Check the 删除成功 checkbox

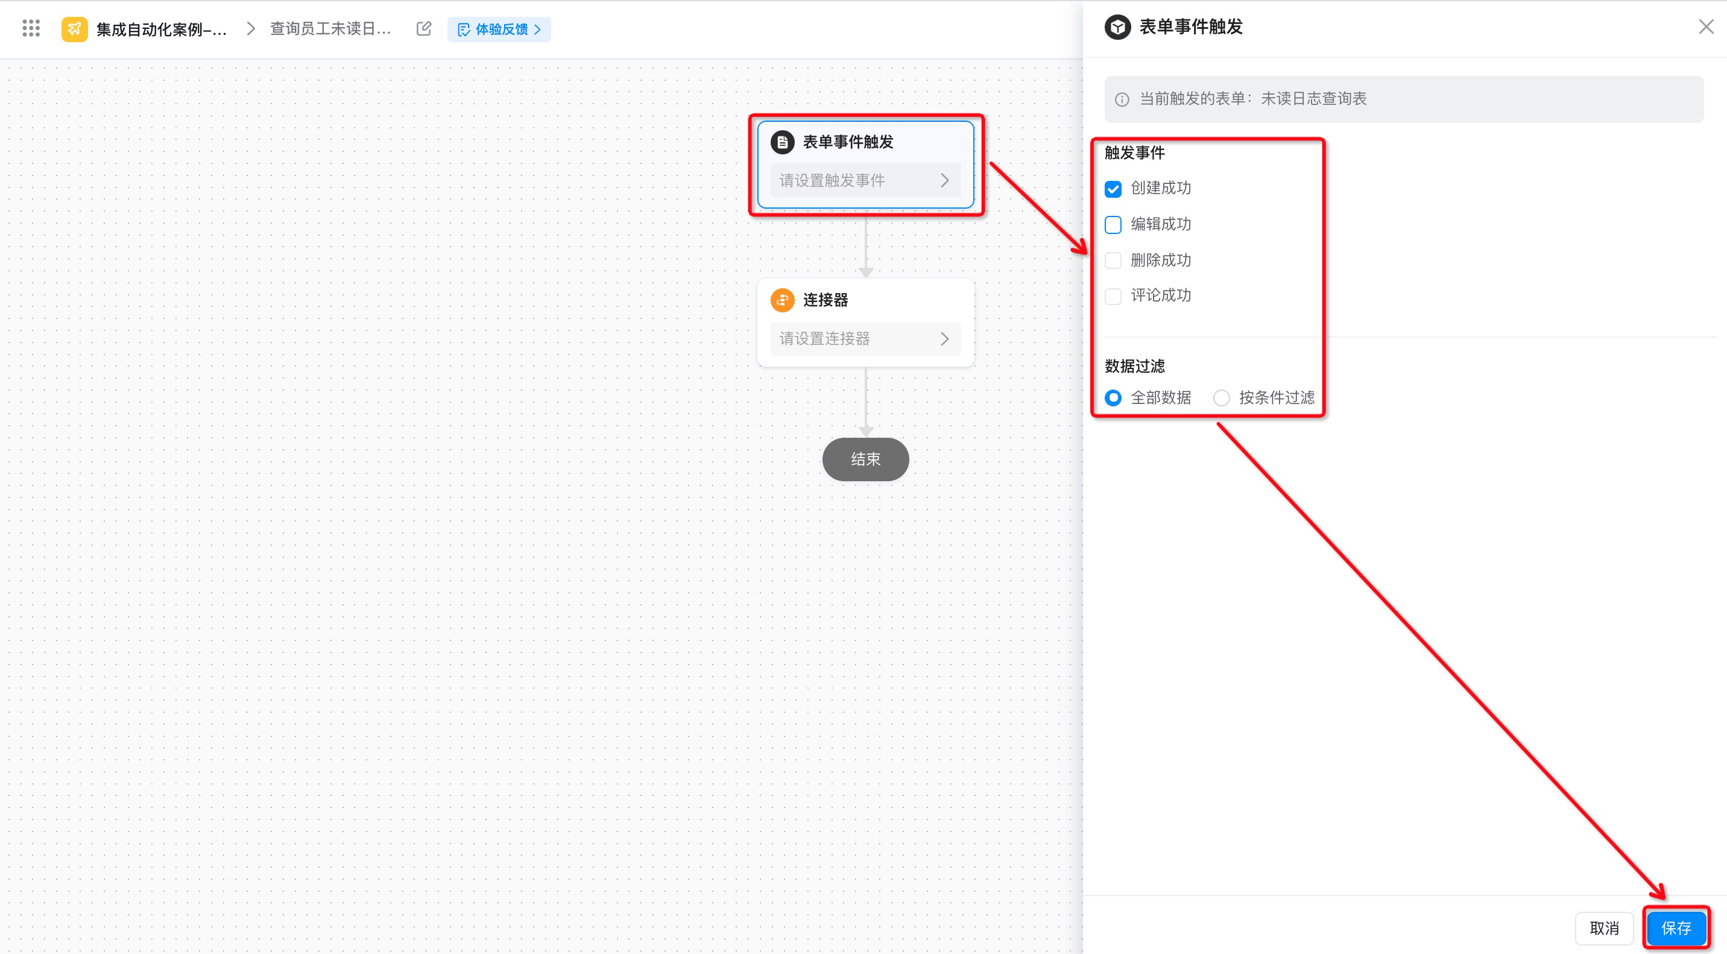click(x=1113, y=261)
